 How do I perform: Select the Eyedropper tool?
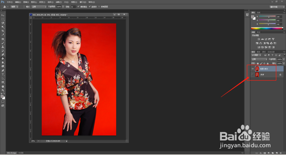coord(3,35)
